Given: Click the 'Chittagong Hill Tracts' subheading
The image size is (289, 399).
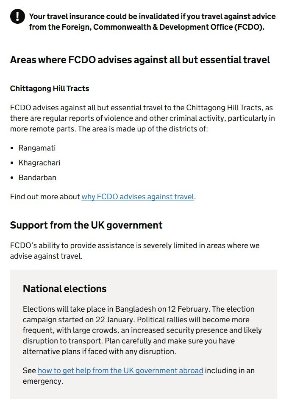Looking at the screenshot, I should pyautogui.click(x=50, y=89).
